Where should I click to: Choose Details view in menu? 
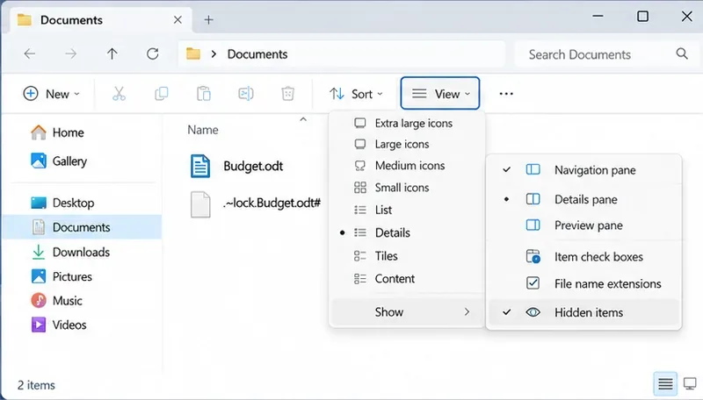[407, 232]
